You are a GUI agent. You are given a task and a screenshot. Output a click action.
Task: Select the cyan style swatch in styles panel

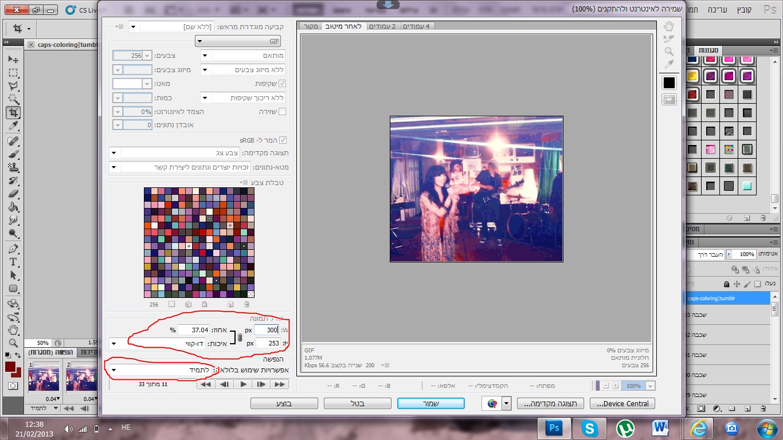pos(746,186)
